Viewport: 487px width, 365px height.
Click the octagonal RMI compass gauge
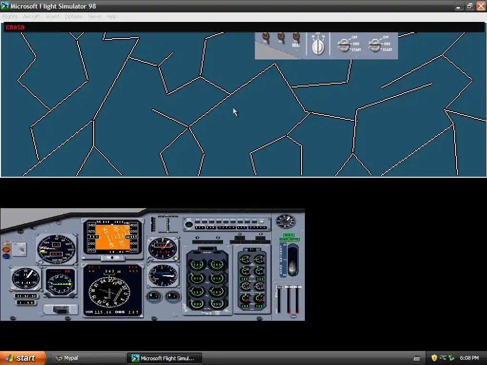click(x=61, y=282)
